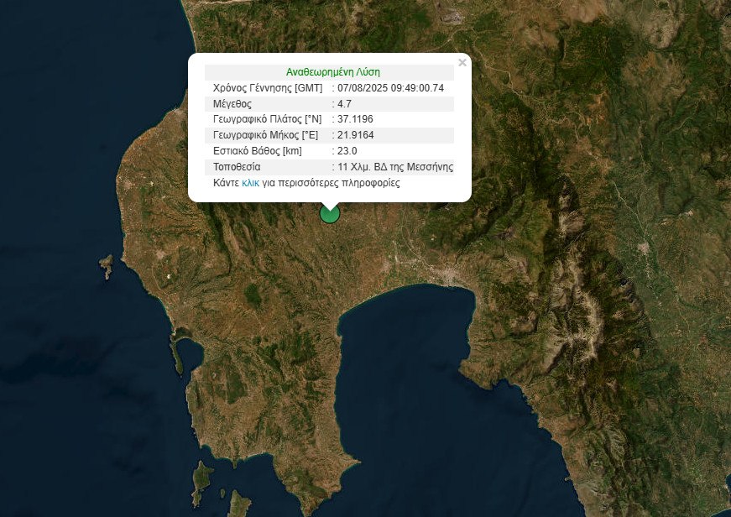The image size is (731, 517).
Task: Click the 'Γεωγραφικό Πλάτος [°N]' label
Action: [x=267, y=120]
